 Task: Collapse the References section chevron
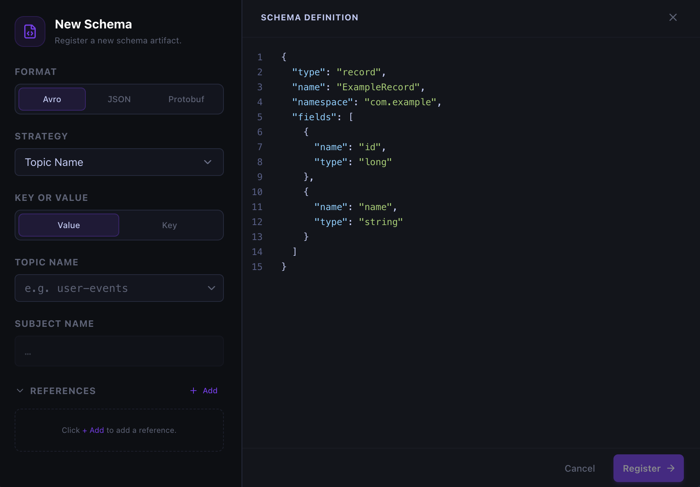(20, 391)
